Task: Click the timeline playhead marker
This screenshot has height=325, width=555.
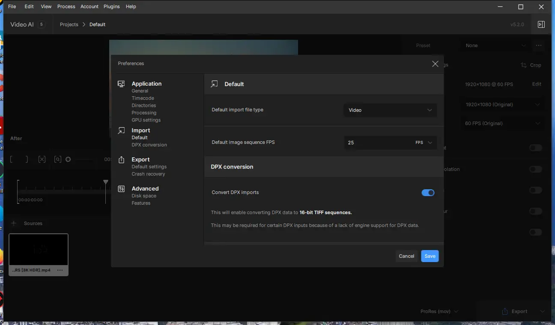Action: pos(106,182)
